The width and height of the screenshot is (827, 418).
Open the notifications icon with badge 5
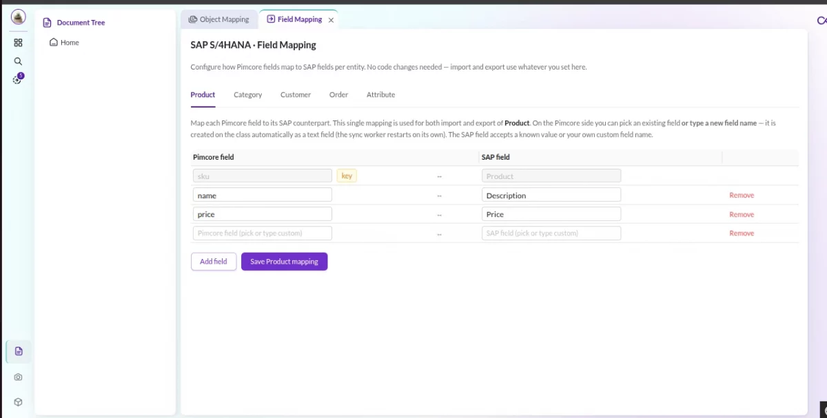click(18, 79)
